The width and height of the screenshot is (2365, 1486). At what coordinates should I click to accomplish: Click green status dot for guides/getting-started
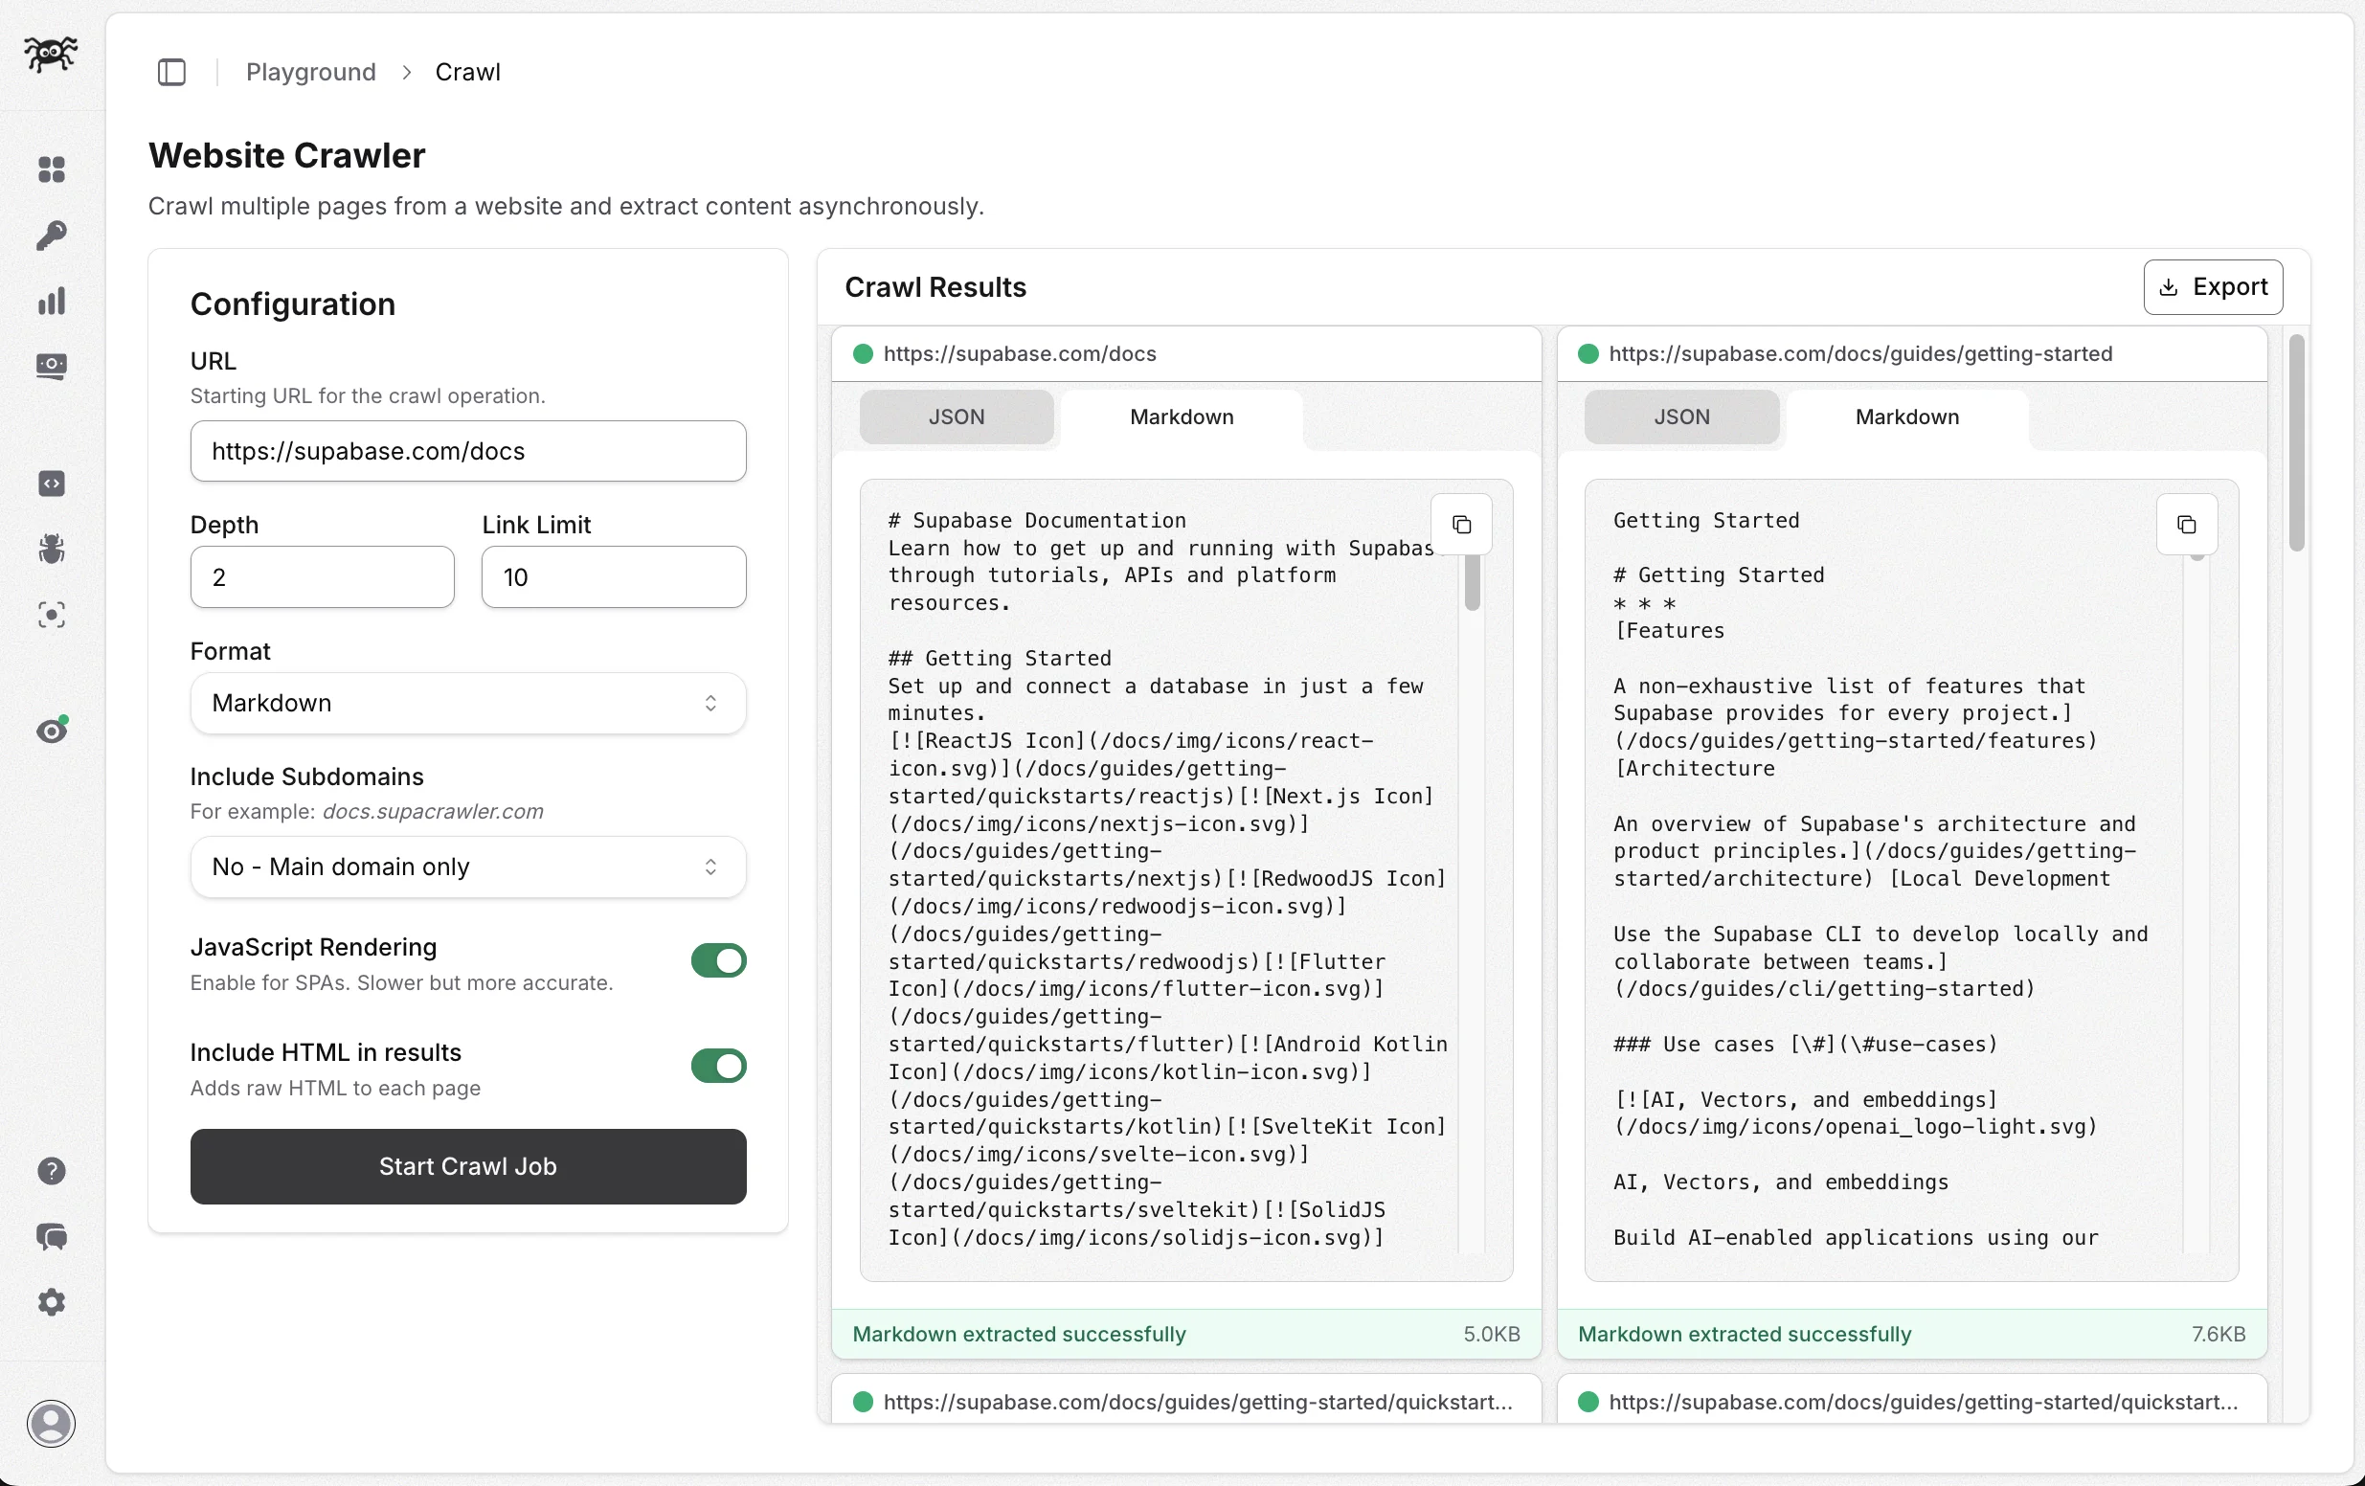[x=1588, y=353]
